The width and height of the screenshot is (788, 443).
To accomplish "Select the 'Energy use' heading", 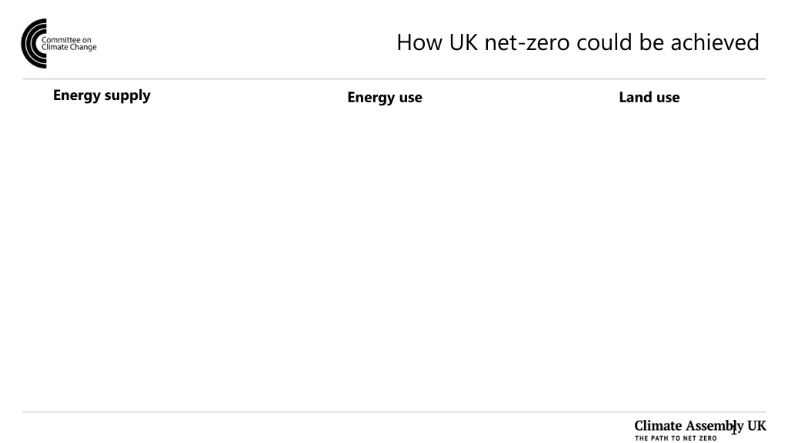I will (385, 98).
